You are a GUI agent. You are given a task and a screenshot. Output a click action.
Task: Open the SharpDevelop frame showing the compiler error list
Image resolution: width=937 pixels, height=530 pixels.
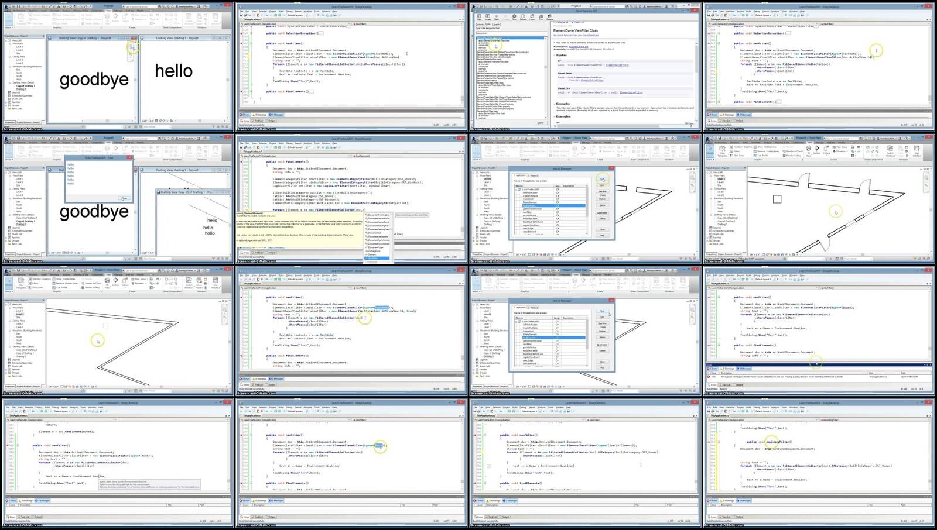[820, 331]
